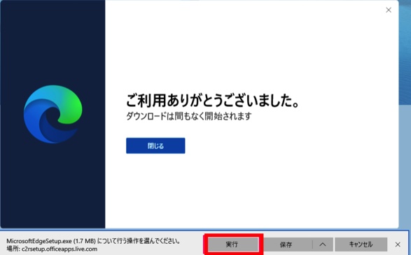Click the divider between 保存 and its arrow
Image resolution: width=411 pixels, height=255 pixels.
click(312, 245)
